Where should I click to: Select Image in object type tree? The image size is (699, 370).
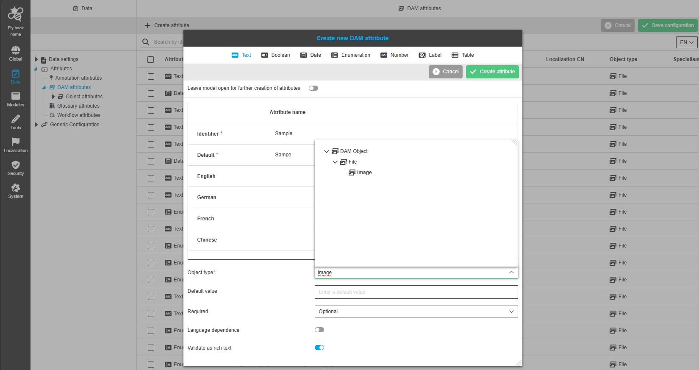[364, 172]
